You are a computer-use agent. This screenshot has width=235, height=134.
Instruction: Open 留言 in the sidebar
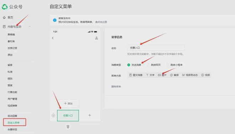pos(10,65)
